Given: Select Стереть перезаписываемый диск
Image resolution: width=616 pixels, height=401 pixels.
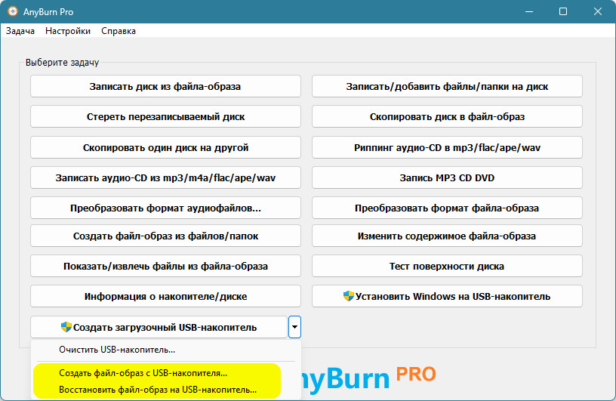Looking at the screenshot, I should pos(165,117).
